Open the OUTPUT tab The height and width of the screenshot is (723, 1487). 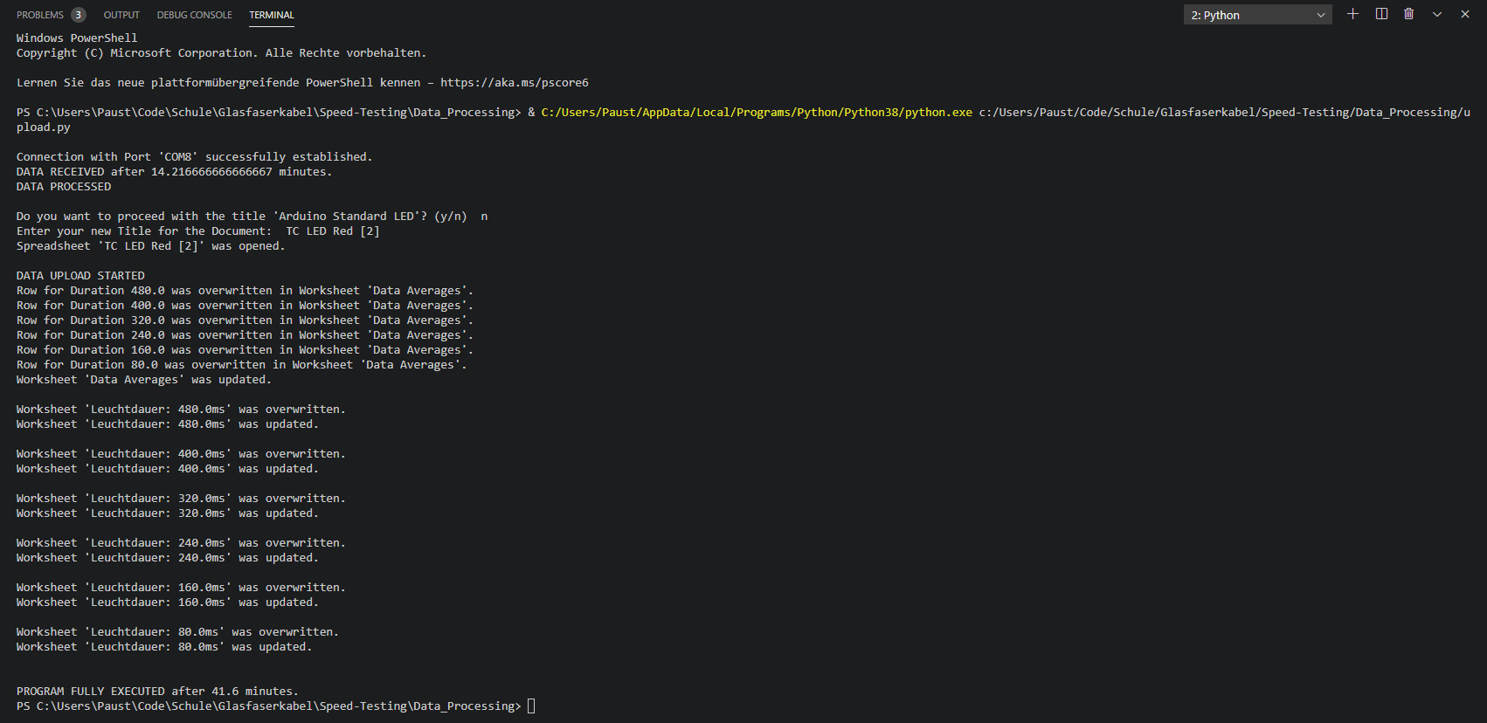[121, 15]
